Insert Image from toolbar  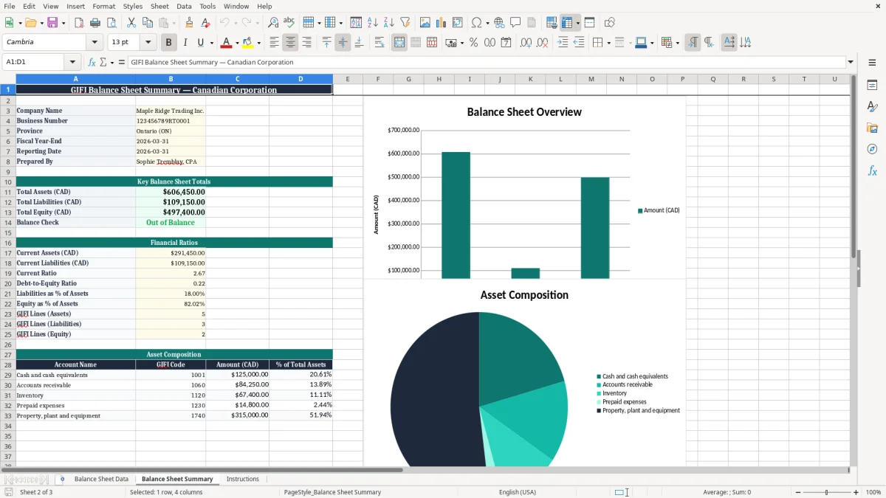coord(425,23)
